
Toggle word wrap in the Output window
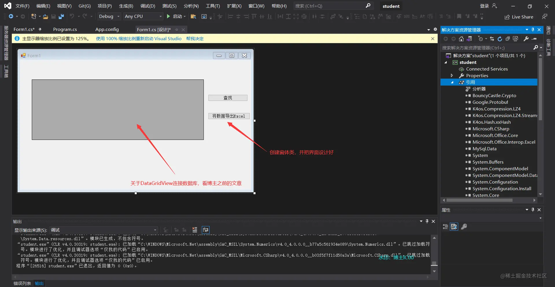click(206, 230)
